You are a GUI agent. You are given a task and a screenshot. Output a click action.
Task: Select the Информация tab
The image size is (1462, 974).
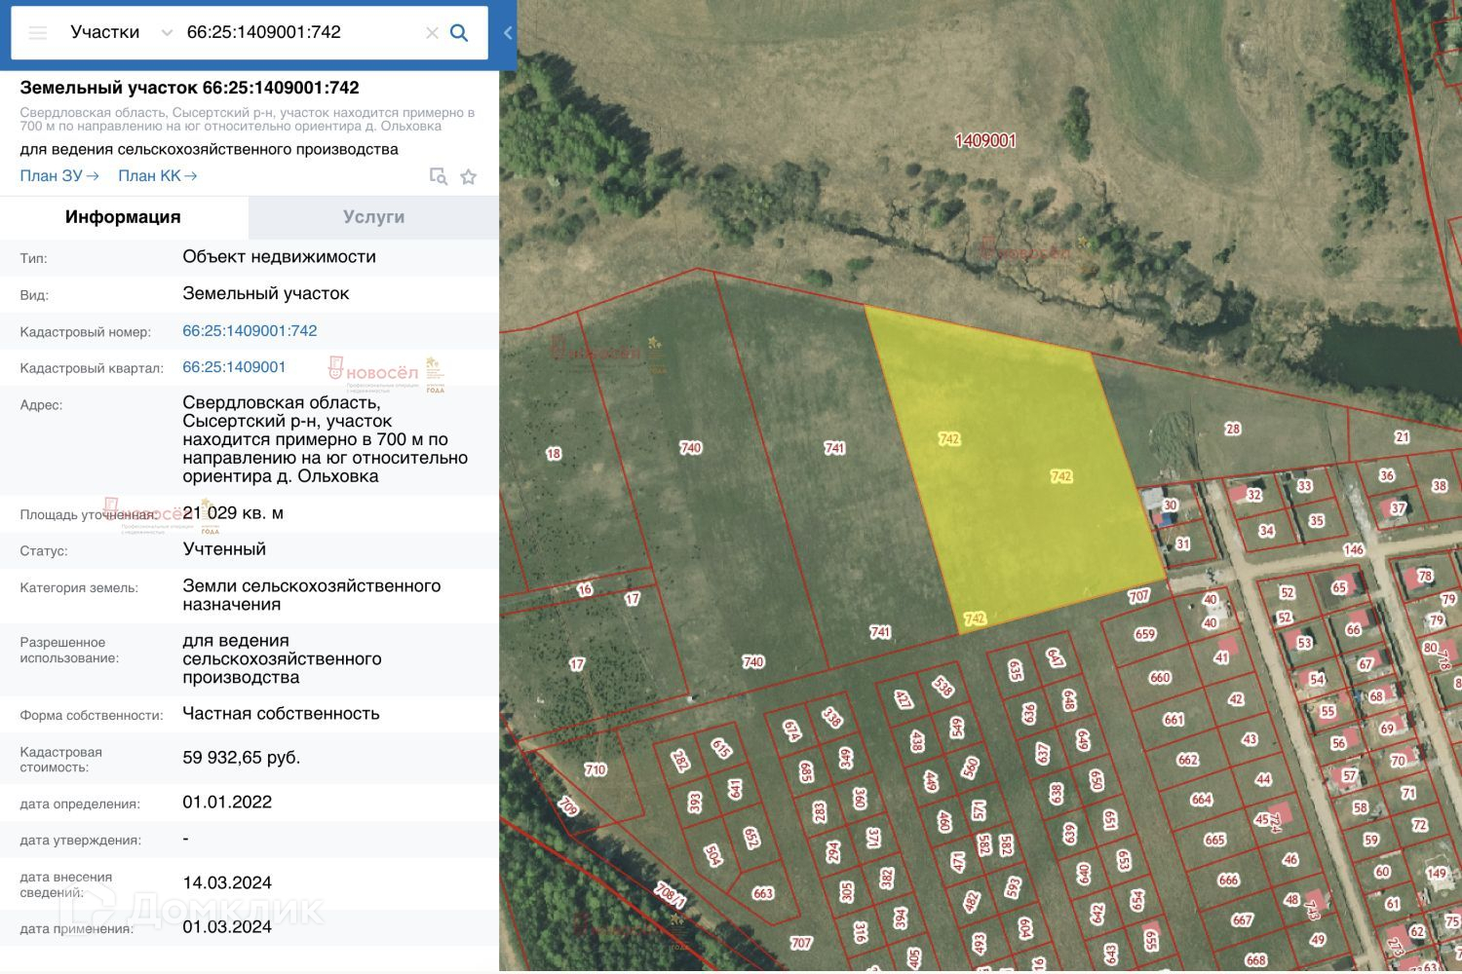click(123, 217)
